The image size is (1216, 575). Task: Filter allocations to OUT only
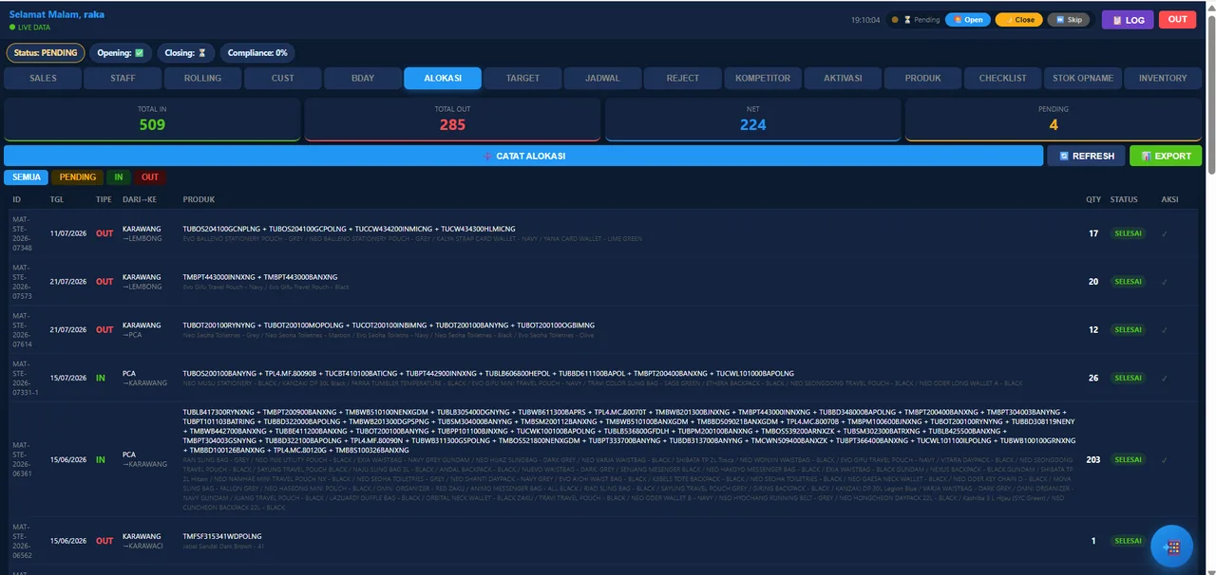coord(150,177)
